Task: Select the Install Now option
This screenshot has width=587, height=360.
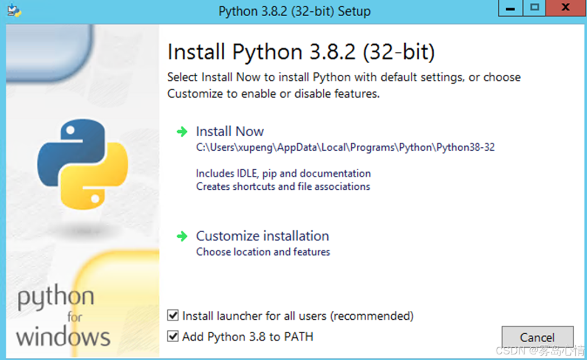Action: 230,131
